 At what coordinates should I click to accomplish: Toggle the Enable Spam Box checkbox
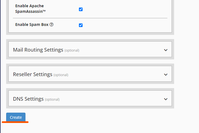(x=81, y=25)
